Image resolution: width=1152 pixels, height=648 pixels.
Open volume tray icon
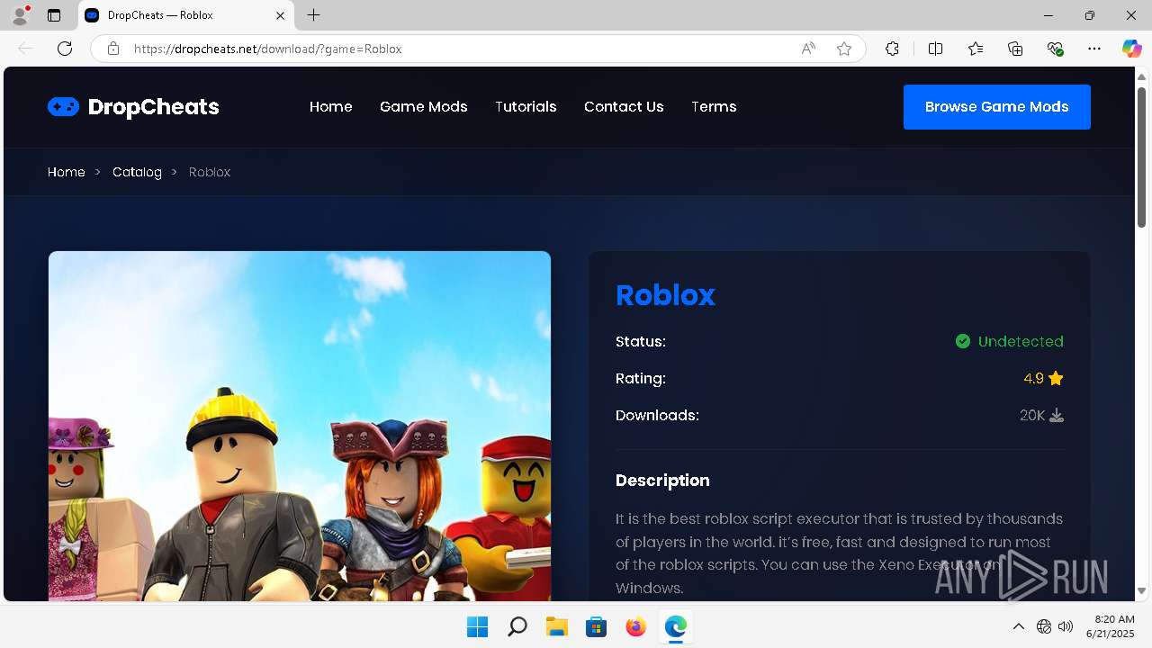[1066, 626]
